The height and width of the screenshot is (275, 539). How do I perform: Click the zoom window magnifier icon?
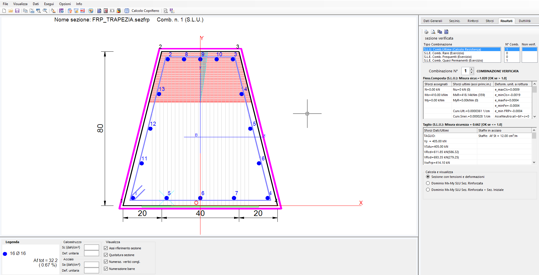pos(38,11)
